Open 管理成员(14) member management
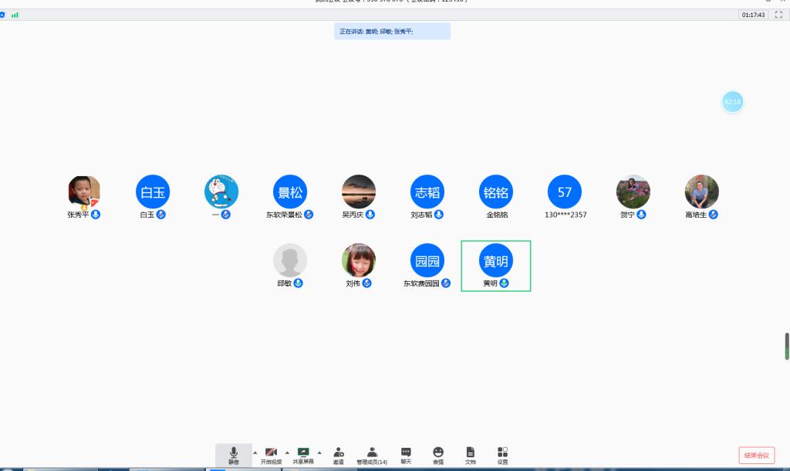790x471 pixels. pos(372,455)
